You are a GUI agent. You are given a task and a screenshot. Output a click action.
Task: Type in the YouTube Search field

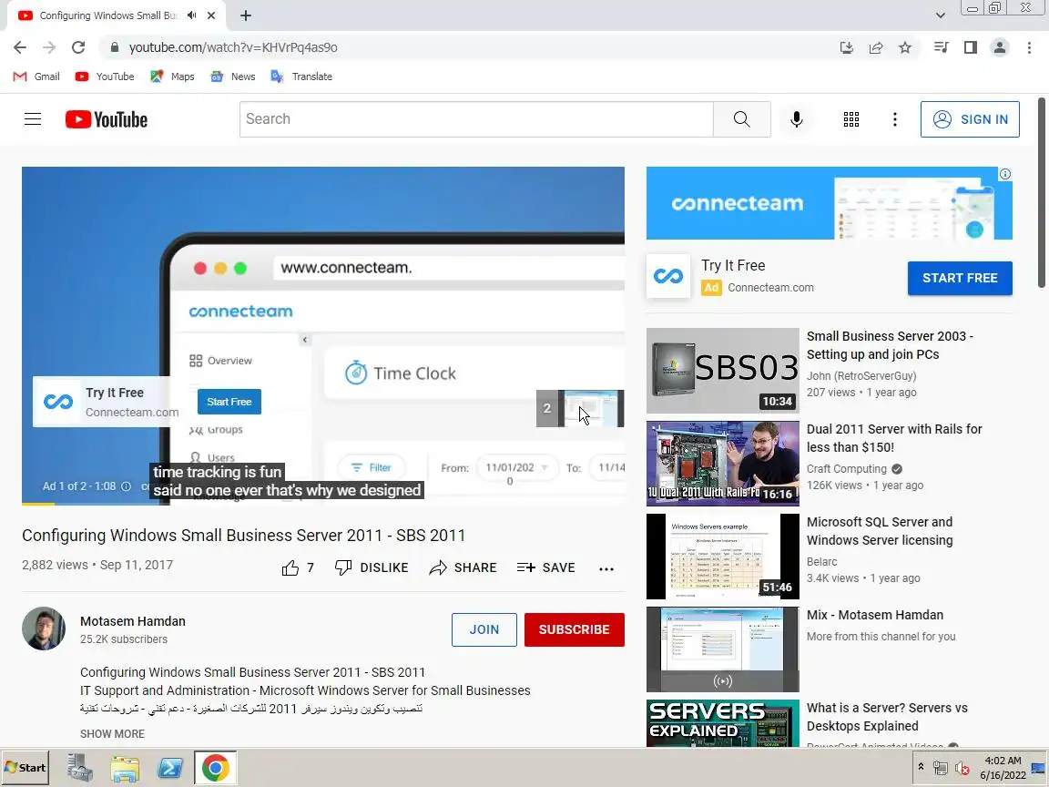coord(476,119)
